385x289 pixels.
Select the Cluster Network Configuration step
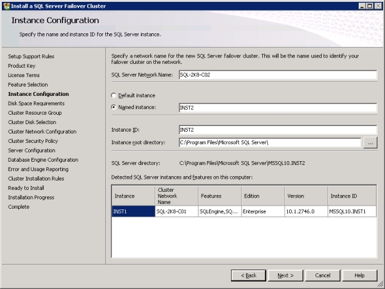tap(42, 132)
